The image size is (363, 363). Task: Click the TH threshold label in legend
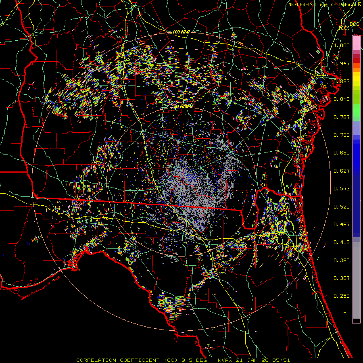click(x=346, y=314)
